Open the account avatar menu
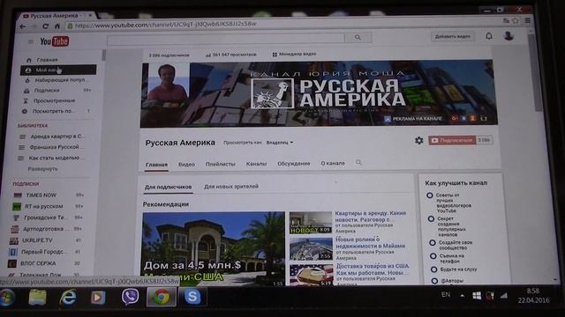 click(x=508, y=35)
